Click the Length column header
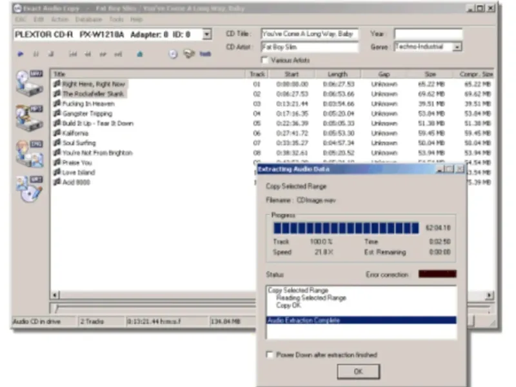This screenshot has width=516, height=387. coord(337,74)
